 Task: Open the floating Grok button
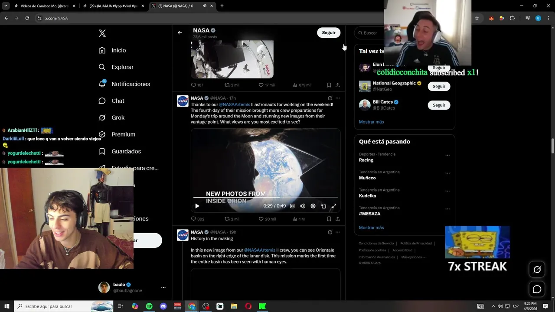click(537, 270)
